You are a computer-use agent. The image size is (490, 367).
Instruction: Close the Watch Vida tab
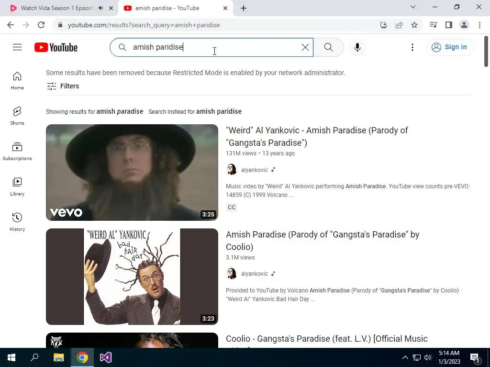(111, 8)
